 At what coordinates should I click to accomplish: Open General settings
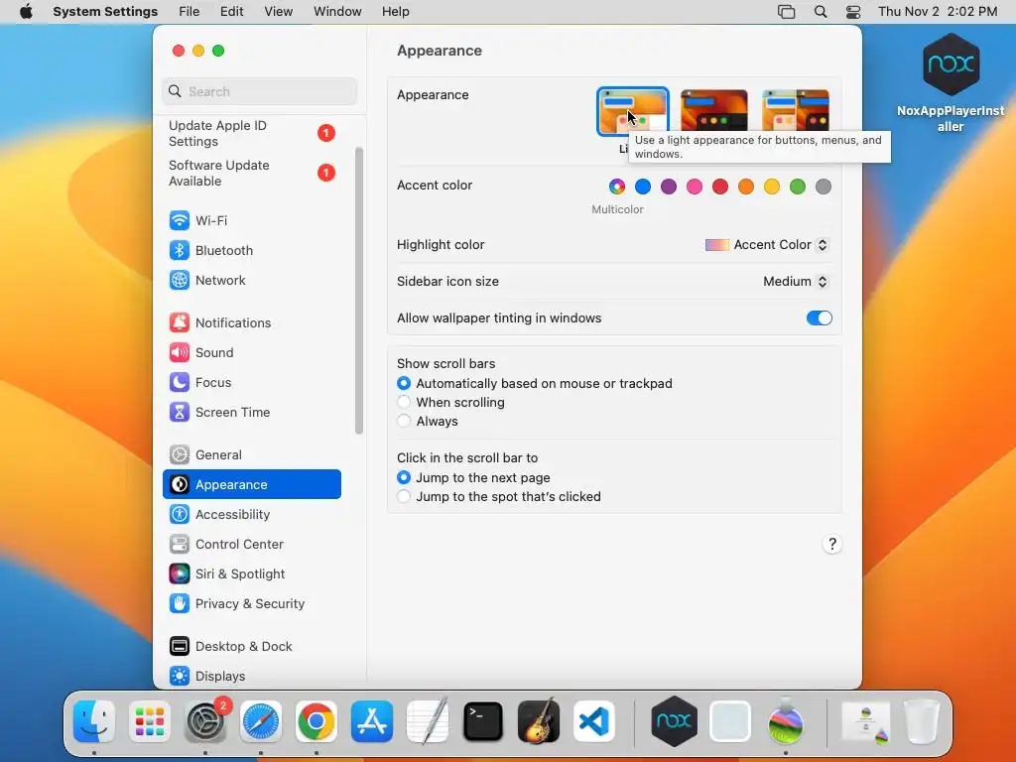pos(252,454)
